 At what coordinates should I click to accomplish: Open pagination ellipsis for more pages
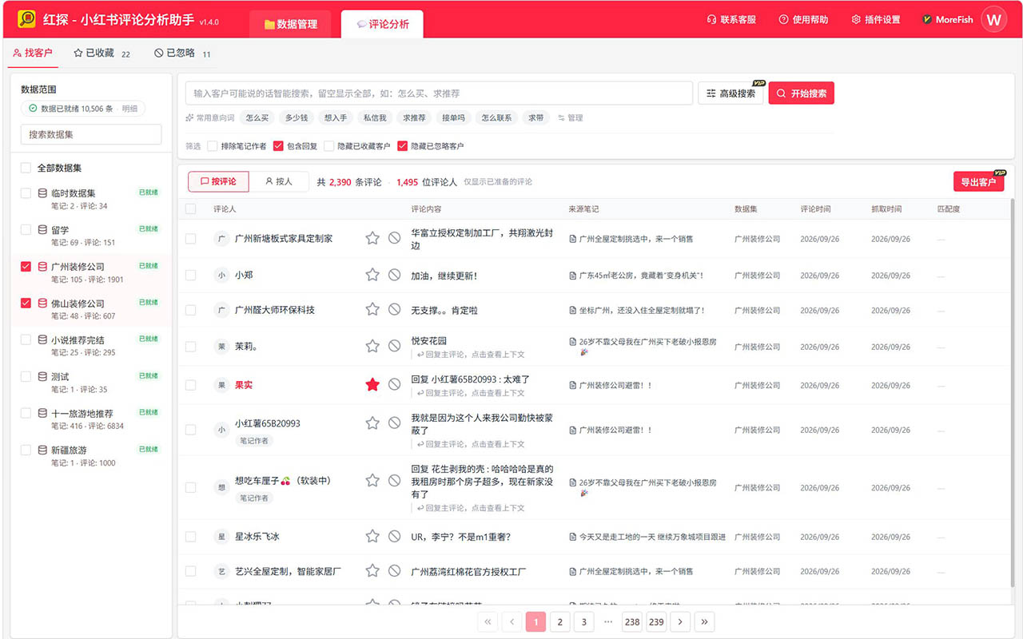[x=608, y=622]
